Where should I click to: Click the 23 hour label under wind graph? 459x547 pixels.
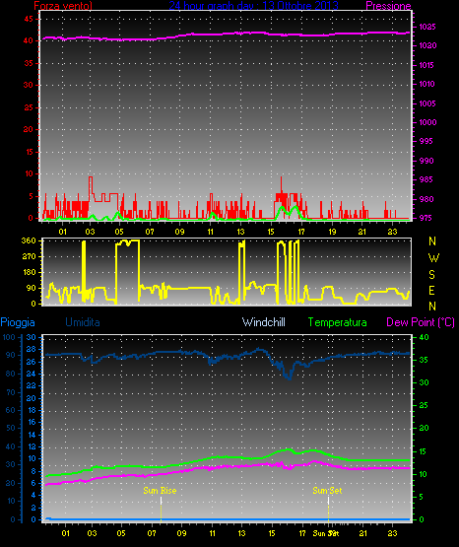tap(393, 232)
